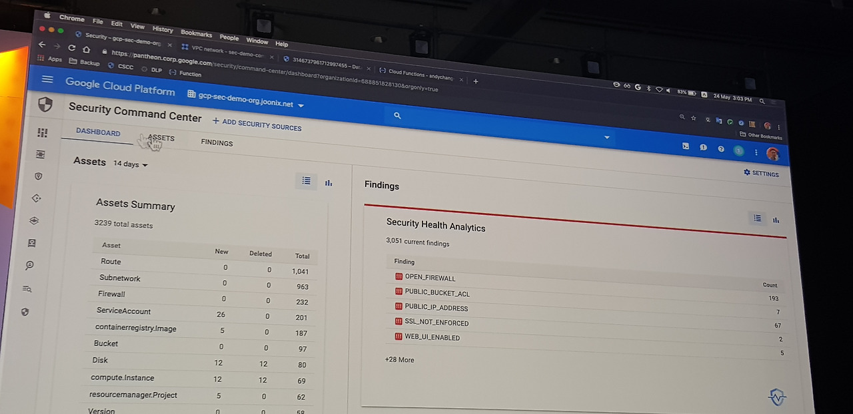Open the help question mark icon
This screenshot has width=853, height=414.
coord(720,149)
